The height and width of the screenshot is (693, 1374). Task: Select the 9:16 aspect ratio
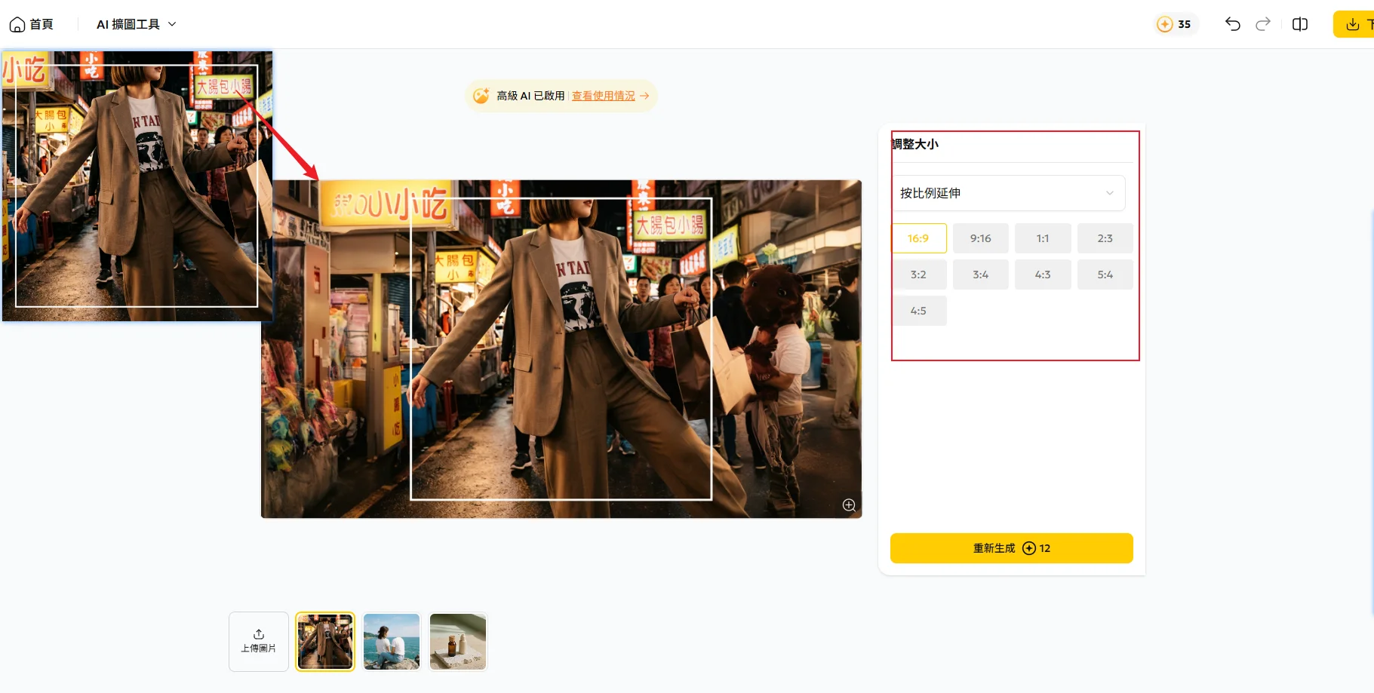click(x=980, y=238)
